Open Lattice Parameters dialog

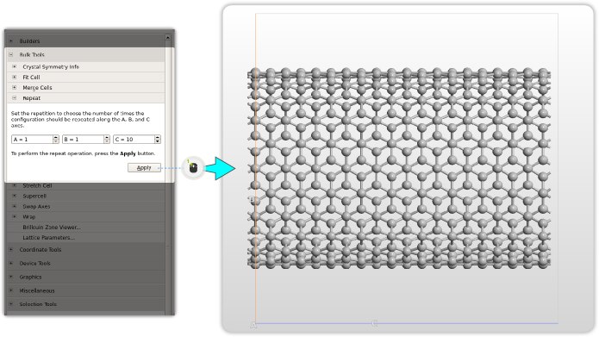[48, 238]
